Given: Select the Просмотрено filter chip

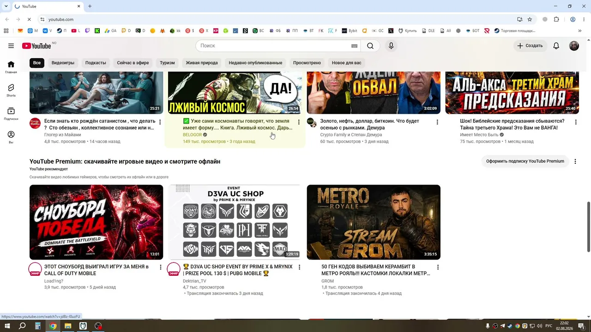Looking at the screenshot, I should pos(307,63).
